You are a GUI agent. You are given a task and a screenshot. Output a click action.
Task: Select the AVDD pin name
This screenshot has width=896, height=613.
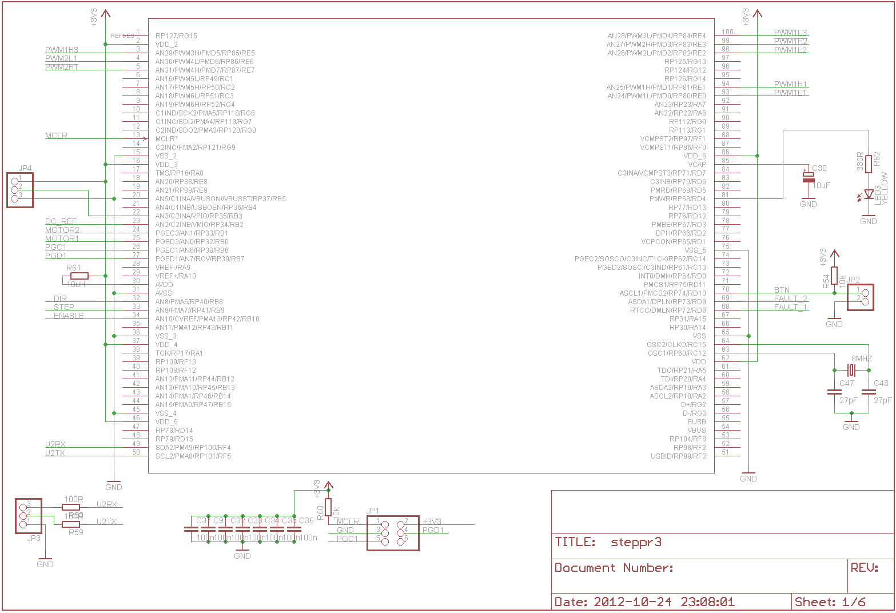click(x=164, y=284)
